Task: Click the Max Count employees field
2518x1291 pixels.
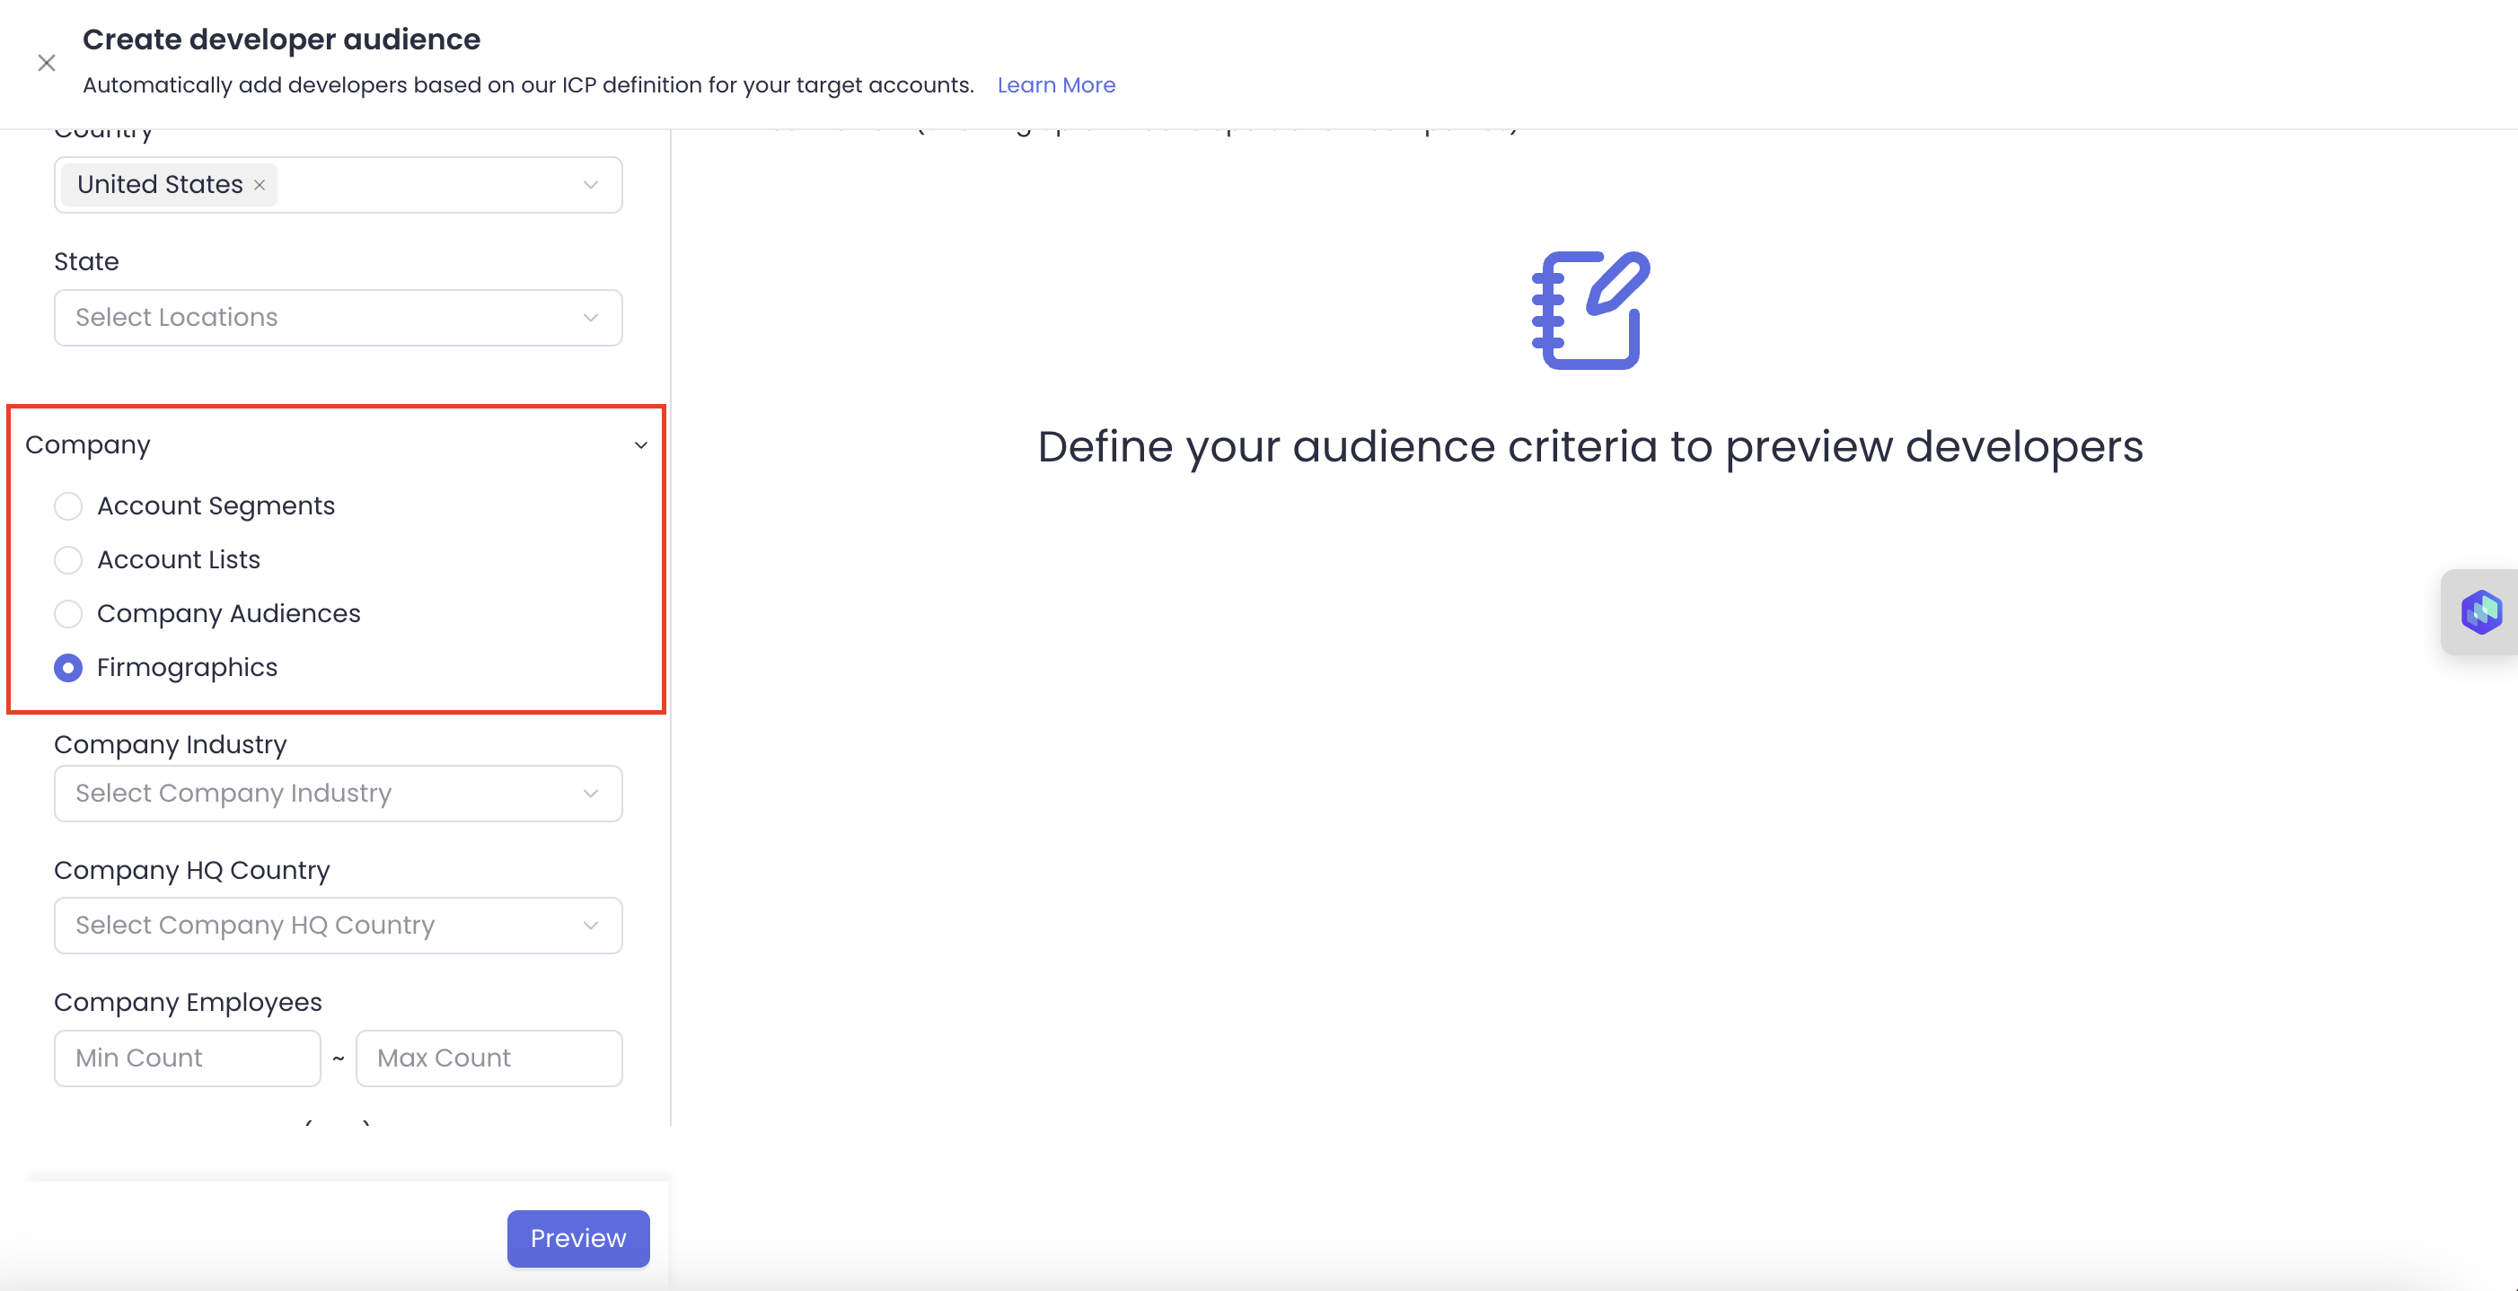Action: [x=489, y=1058]
